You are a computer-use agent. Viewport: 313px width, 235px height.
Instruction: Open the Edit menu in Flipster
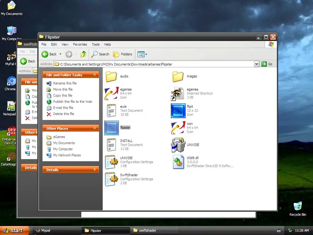tap(54, 44)
